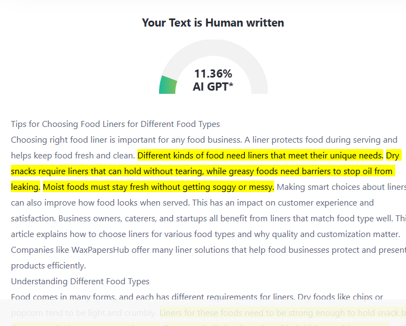This screenshot has width=406, height=326.
Task: Click the line 'article explains how to choose liners'
Action: 206,234
